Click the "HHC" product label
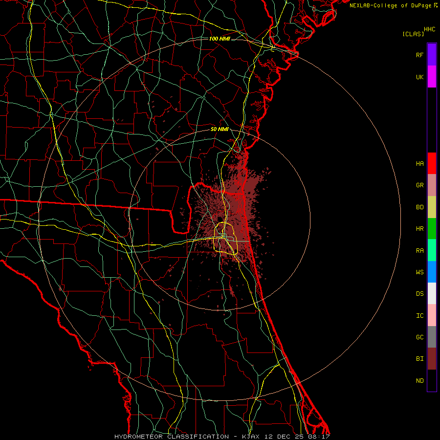Viewport: 440px width, 440px height. [x=430, y=29]
